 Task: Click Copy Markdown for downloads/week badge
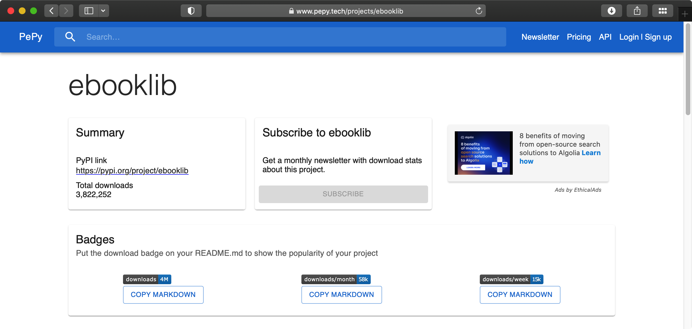[x=520, y=294]
